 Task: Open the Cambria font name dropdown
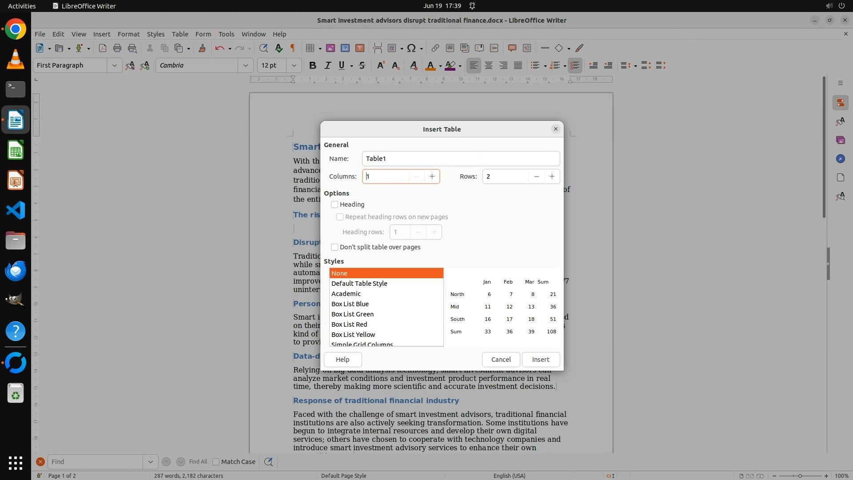[x=245, y=65]
